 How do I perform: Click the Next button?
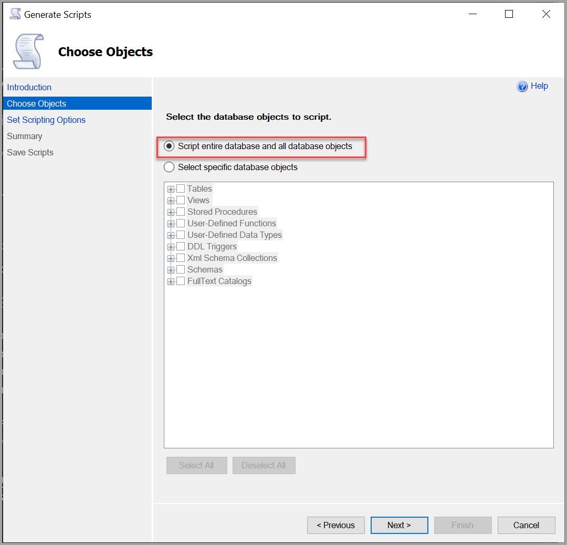pos(399,525)
